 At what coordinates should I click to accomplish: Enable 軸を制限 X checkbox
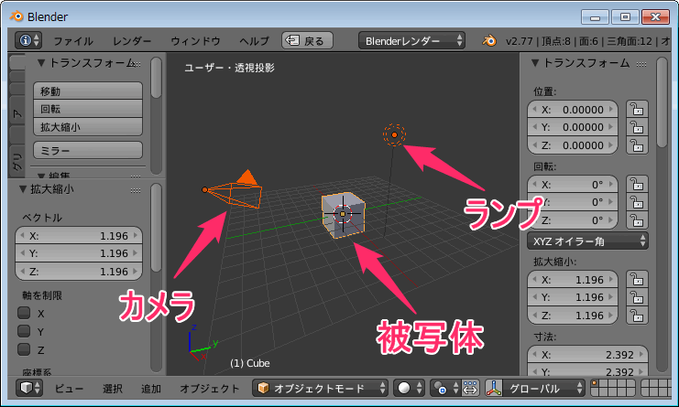tap(24, 313)
